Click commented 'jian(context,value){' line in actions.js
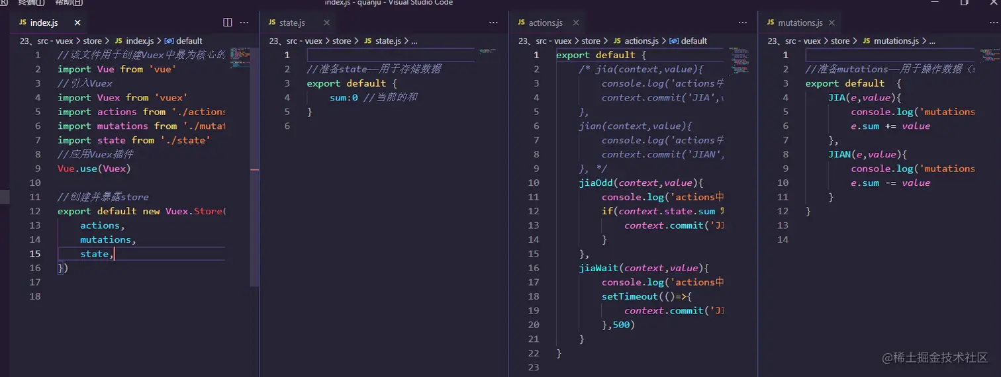The width and height of the screenshot is (1001, 377). click(635, 126)
